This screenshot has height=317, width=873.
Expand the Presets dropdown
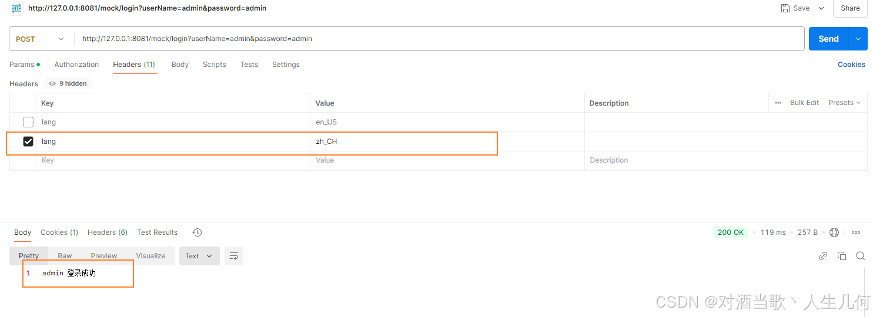844,103
